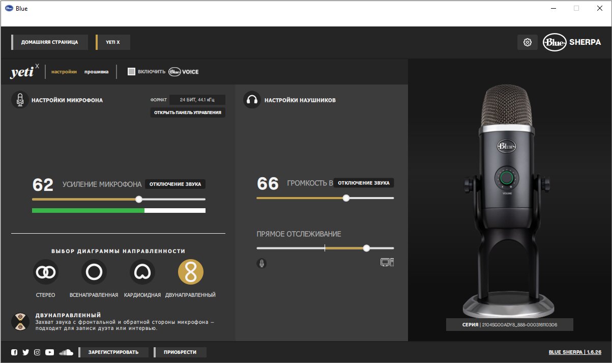Select the cardioid pattern icon

142,272
